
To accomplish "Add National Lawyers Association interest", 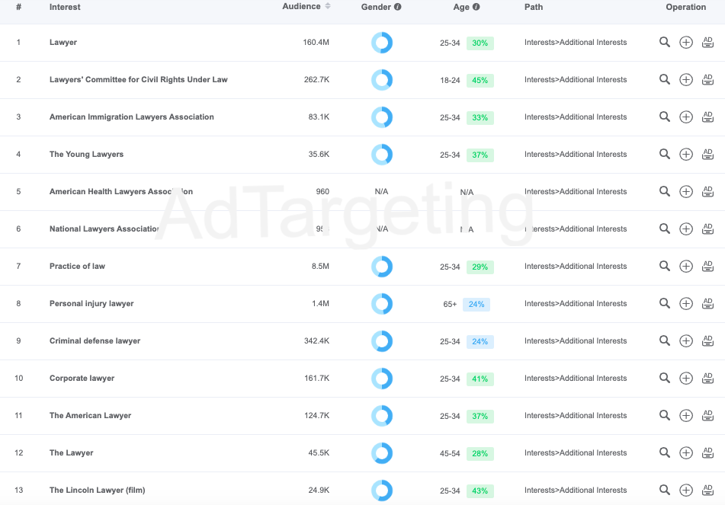I will pyautogui.click(x=685, y=229).
